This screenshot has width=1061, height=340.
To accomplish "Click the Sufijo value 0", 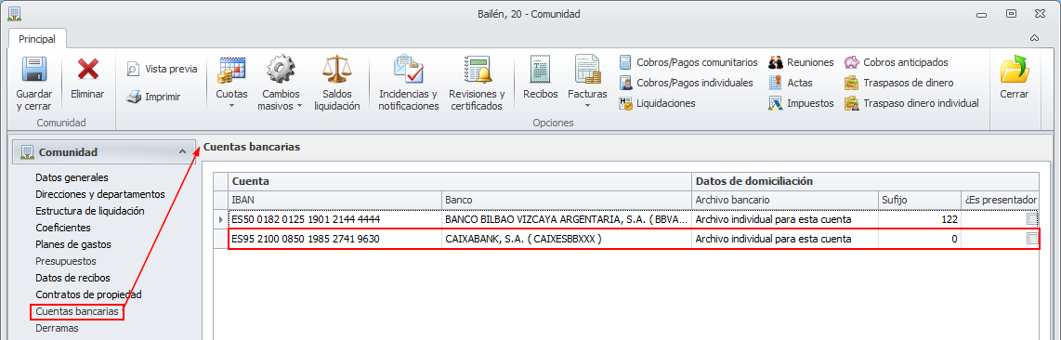I will pyautogui.click(x=920, y=239).
